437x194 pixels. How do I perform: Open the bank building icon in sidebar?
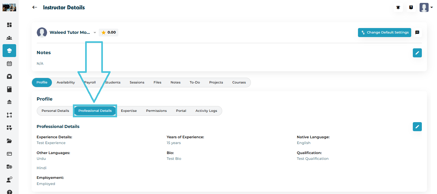(9, 102)
